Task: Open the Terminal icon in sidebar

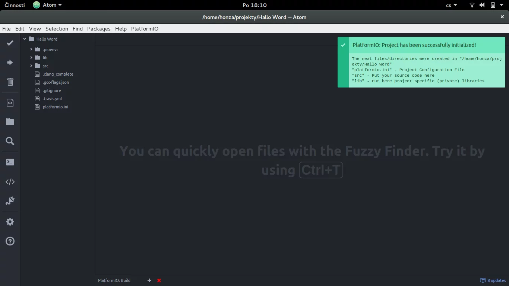Action: point(10,162)
